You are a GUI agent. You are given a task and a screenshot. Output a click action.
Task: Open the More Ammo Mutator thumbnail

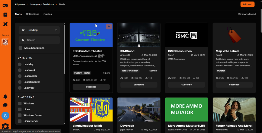pyautogui.click(x=187, y=110)
